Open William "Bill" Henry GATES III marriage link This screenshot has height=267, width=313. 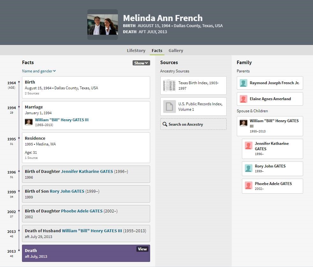[62, 120]
